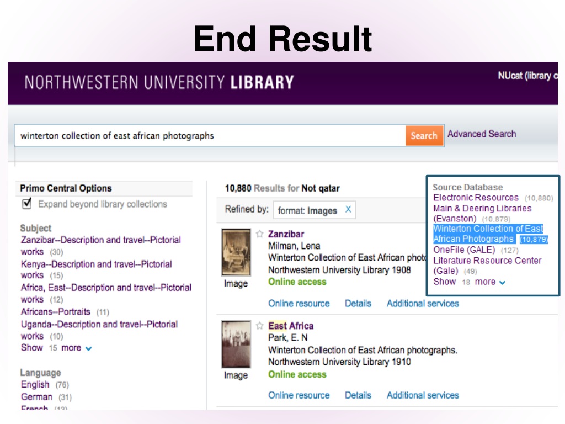Image resolution: width=565 pixels, height=424 pixels.
Task: Expand Show 18 more source databases
Action: (x=469, y=282)
